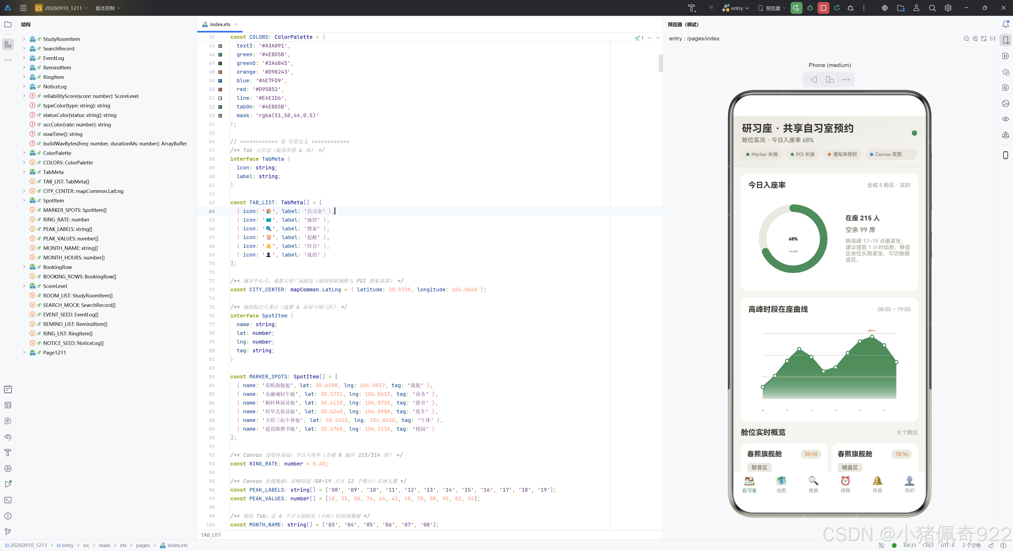1013x551 pixels.
Task: Click the src breadcrumb in status bar
Action: [x=86, y=545]
